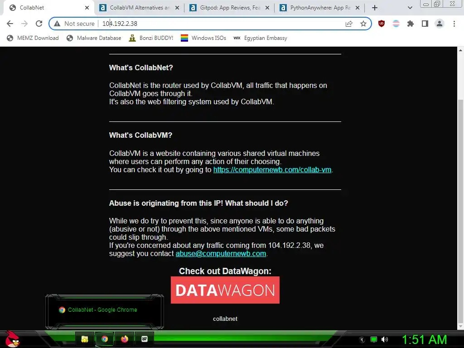Click the scrollbar up arrow
464x348 pixels.
tap(460, 50)
